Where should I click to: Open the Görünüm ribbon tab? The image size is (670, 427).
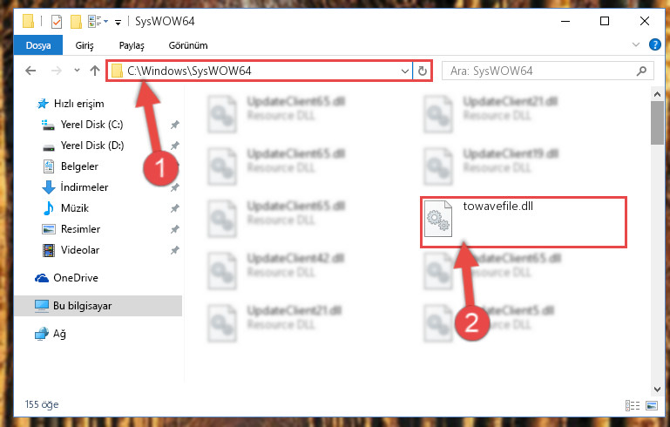188,45
